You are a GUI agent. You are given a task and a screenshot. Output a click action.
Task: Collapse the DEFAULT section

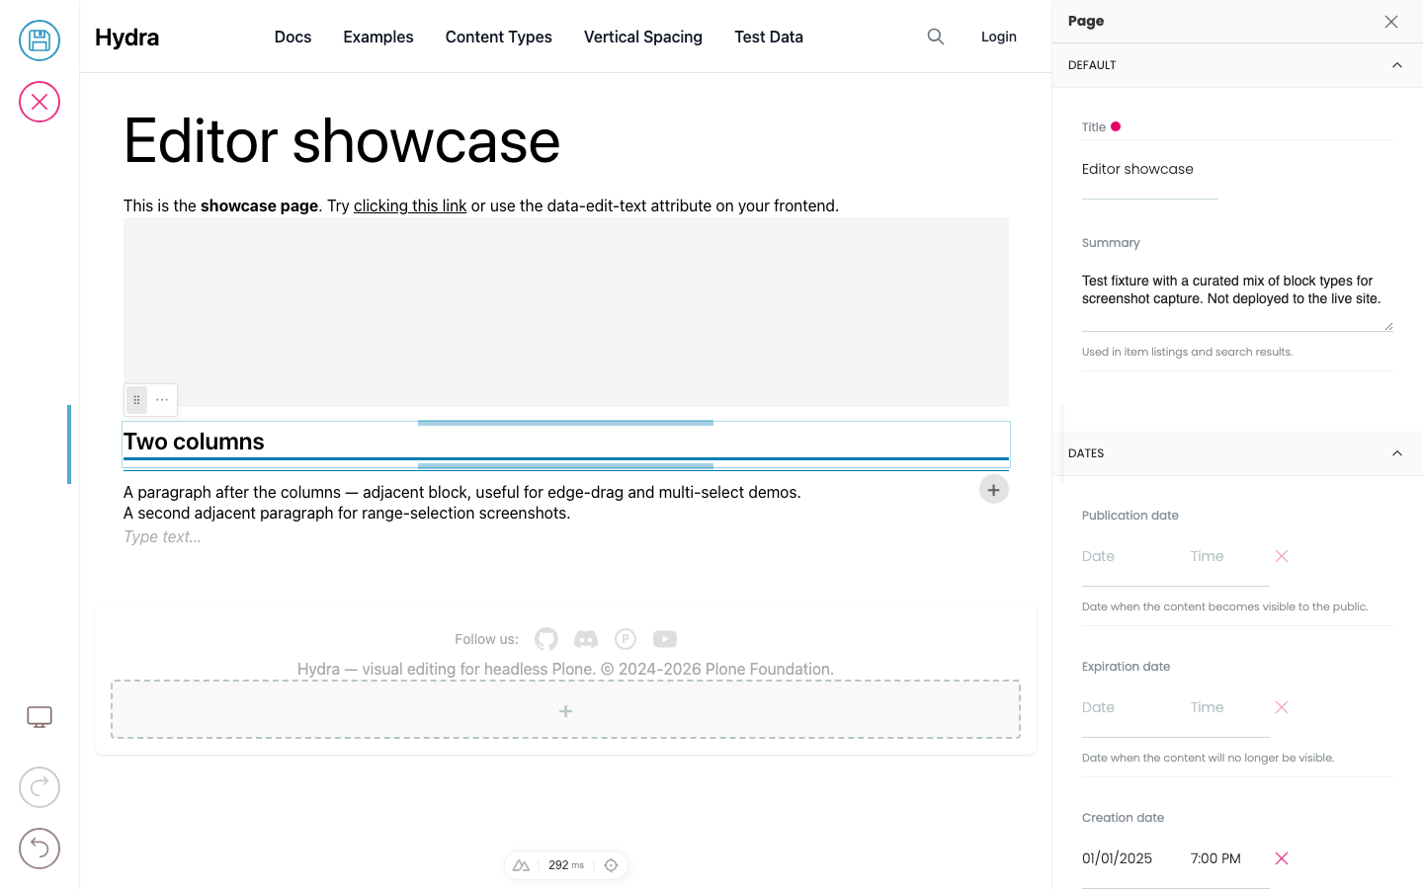(1237, 65)
